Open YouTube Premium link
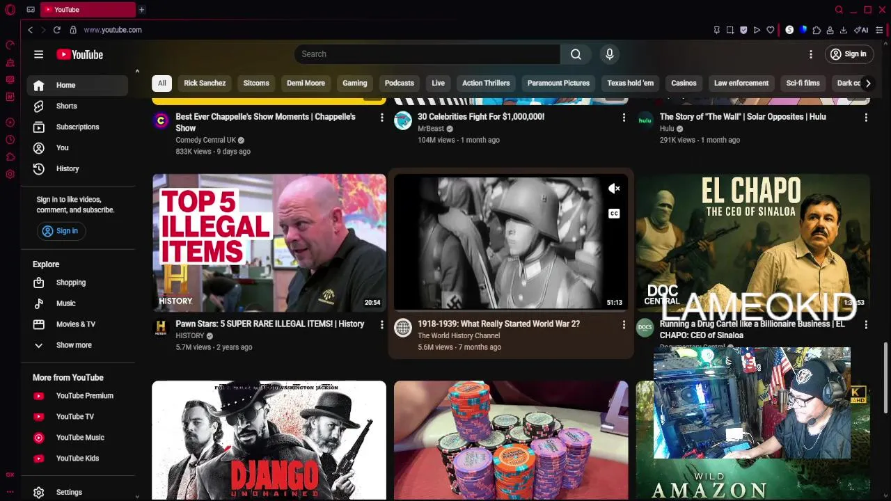891x501 pixels. click(x=77, y=396)
